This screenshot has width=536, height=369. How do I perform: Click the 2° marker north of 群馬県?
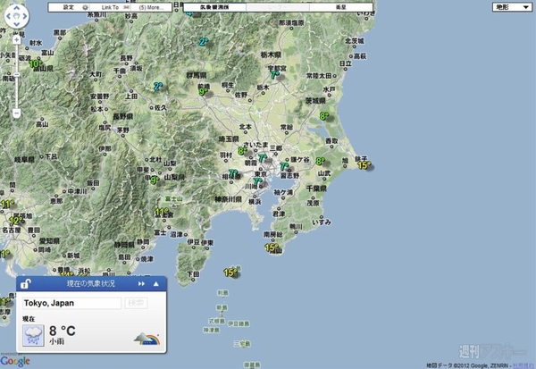204,42
